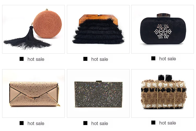
Task: Click black square under rose gold envelope clutch
Action: 22,123
